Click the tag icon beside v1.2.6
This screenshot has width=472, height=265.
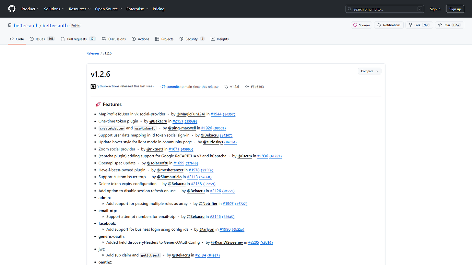point(226,87)
